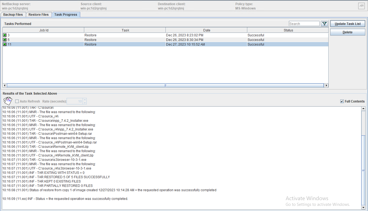Sort by the Status column header
The height and width of the screenshot is (211, 368).
click(x=288, y=30)
